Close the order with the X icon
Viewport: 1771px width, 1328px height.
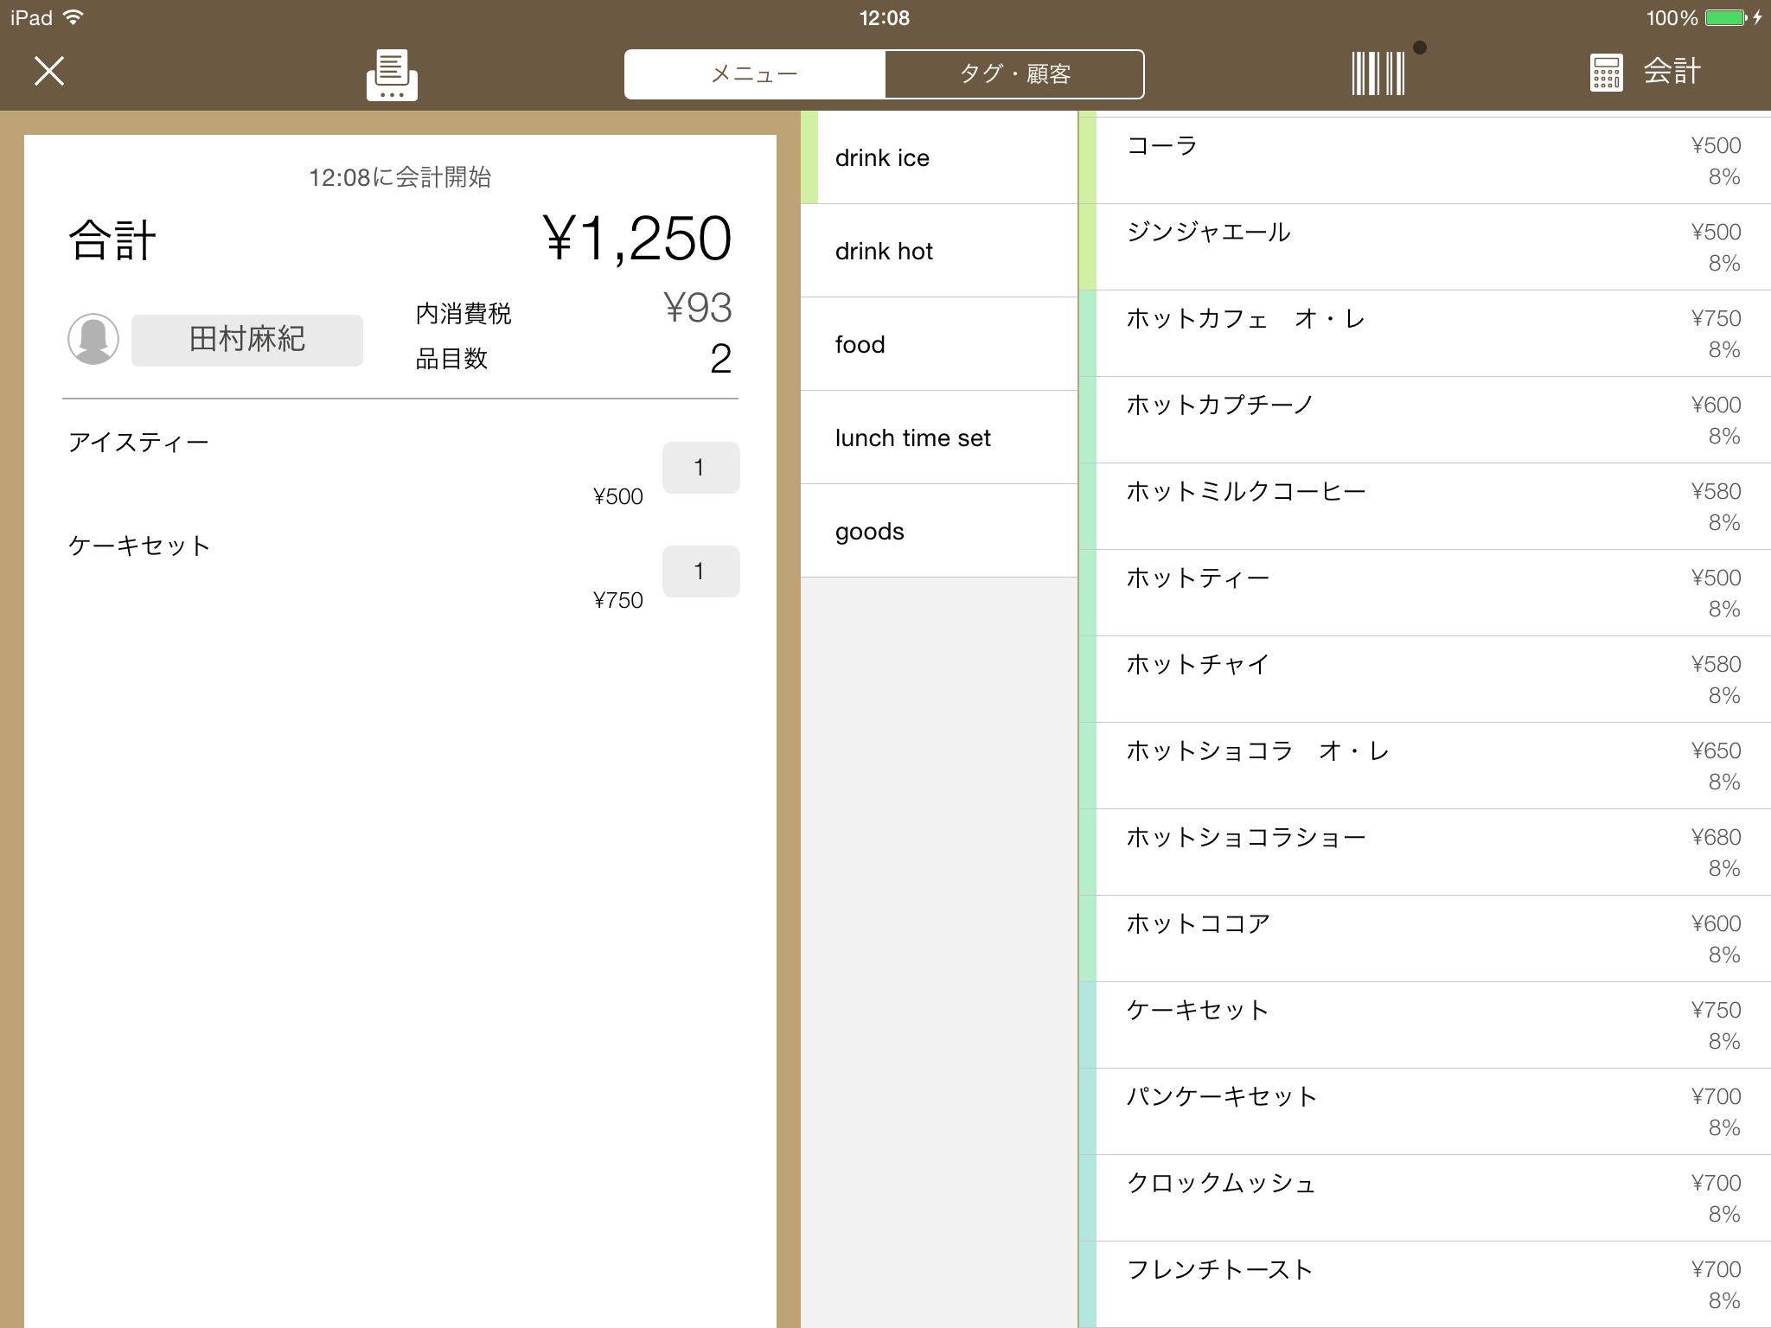(49, 71)
